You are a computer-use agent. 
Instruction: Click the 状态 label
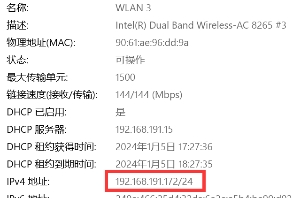pos(17,60)
